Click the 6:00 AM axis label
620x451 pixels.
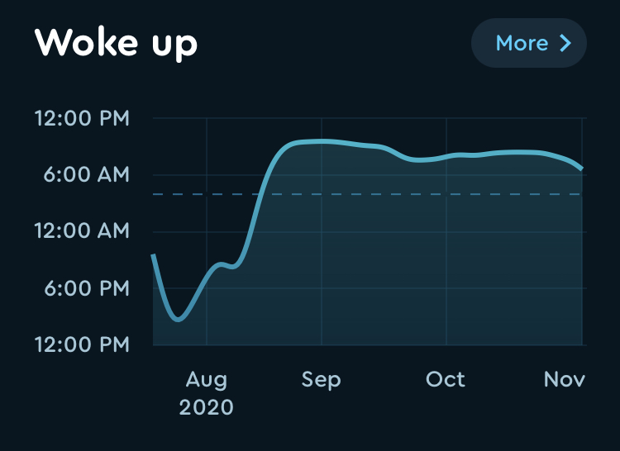(87, 174)
